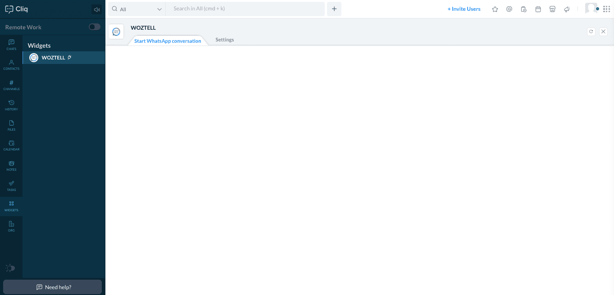Toggle the day/night theme switch
Viewport: 614px width, 295px height.
10,268
